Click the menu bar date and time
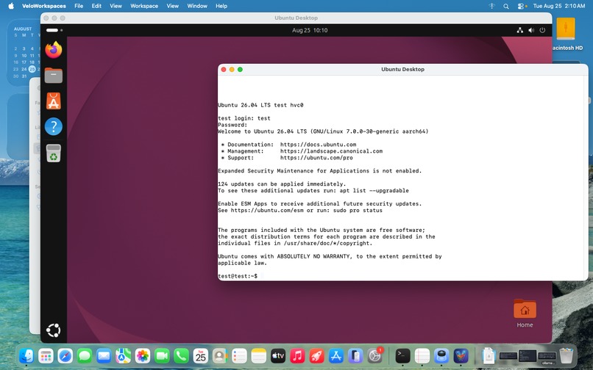Image resolution: width=593 pixels, height=370 pixels. 559,6
